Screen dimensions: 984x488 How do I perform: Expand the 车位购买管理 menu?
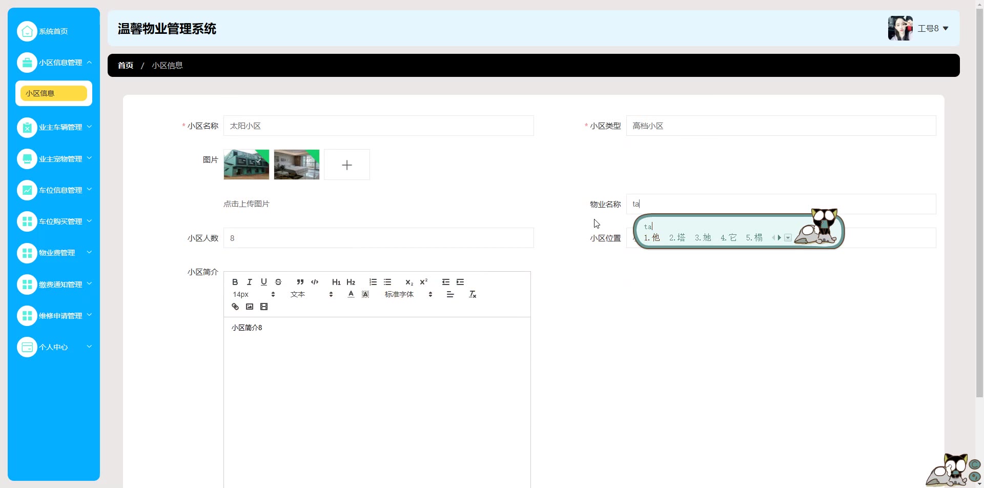(x=54, y=221)
